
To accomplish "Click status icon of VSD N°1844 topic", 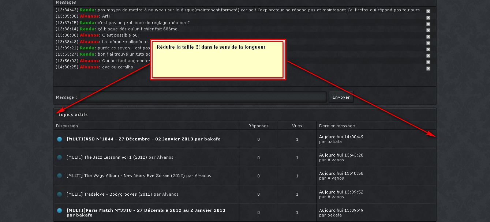I will pos(60,139).
